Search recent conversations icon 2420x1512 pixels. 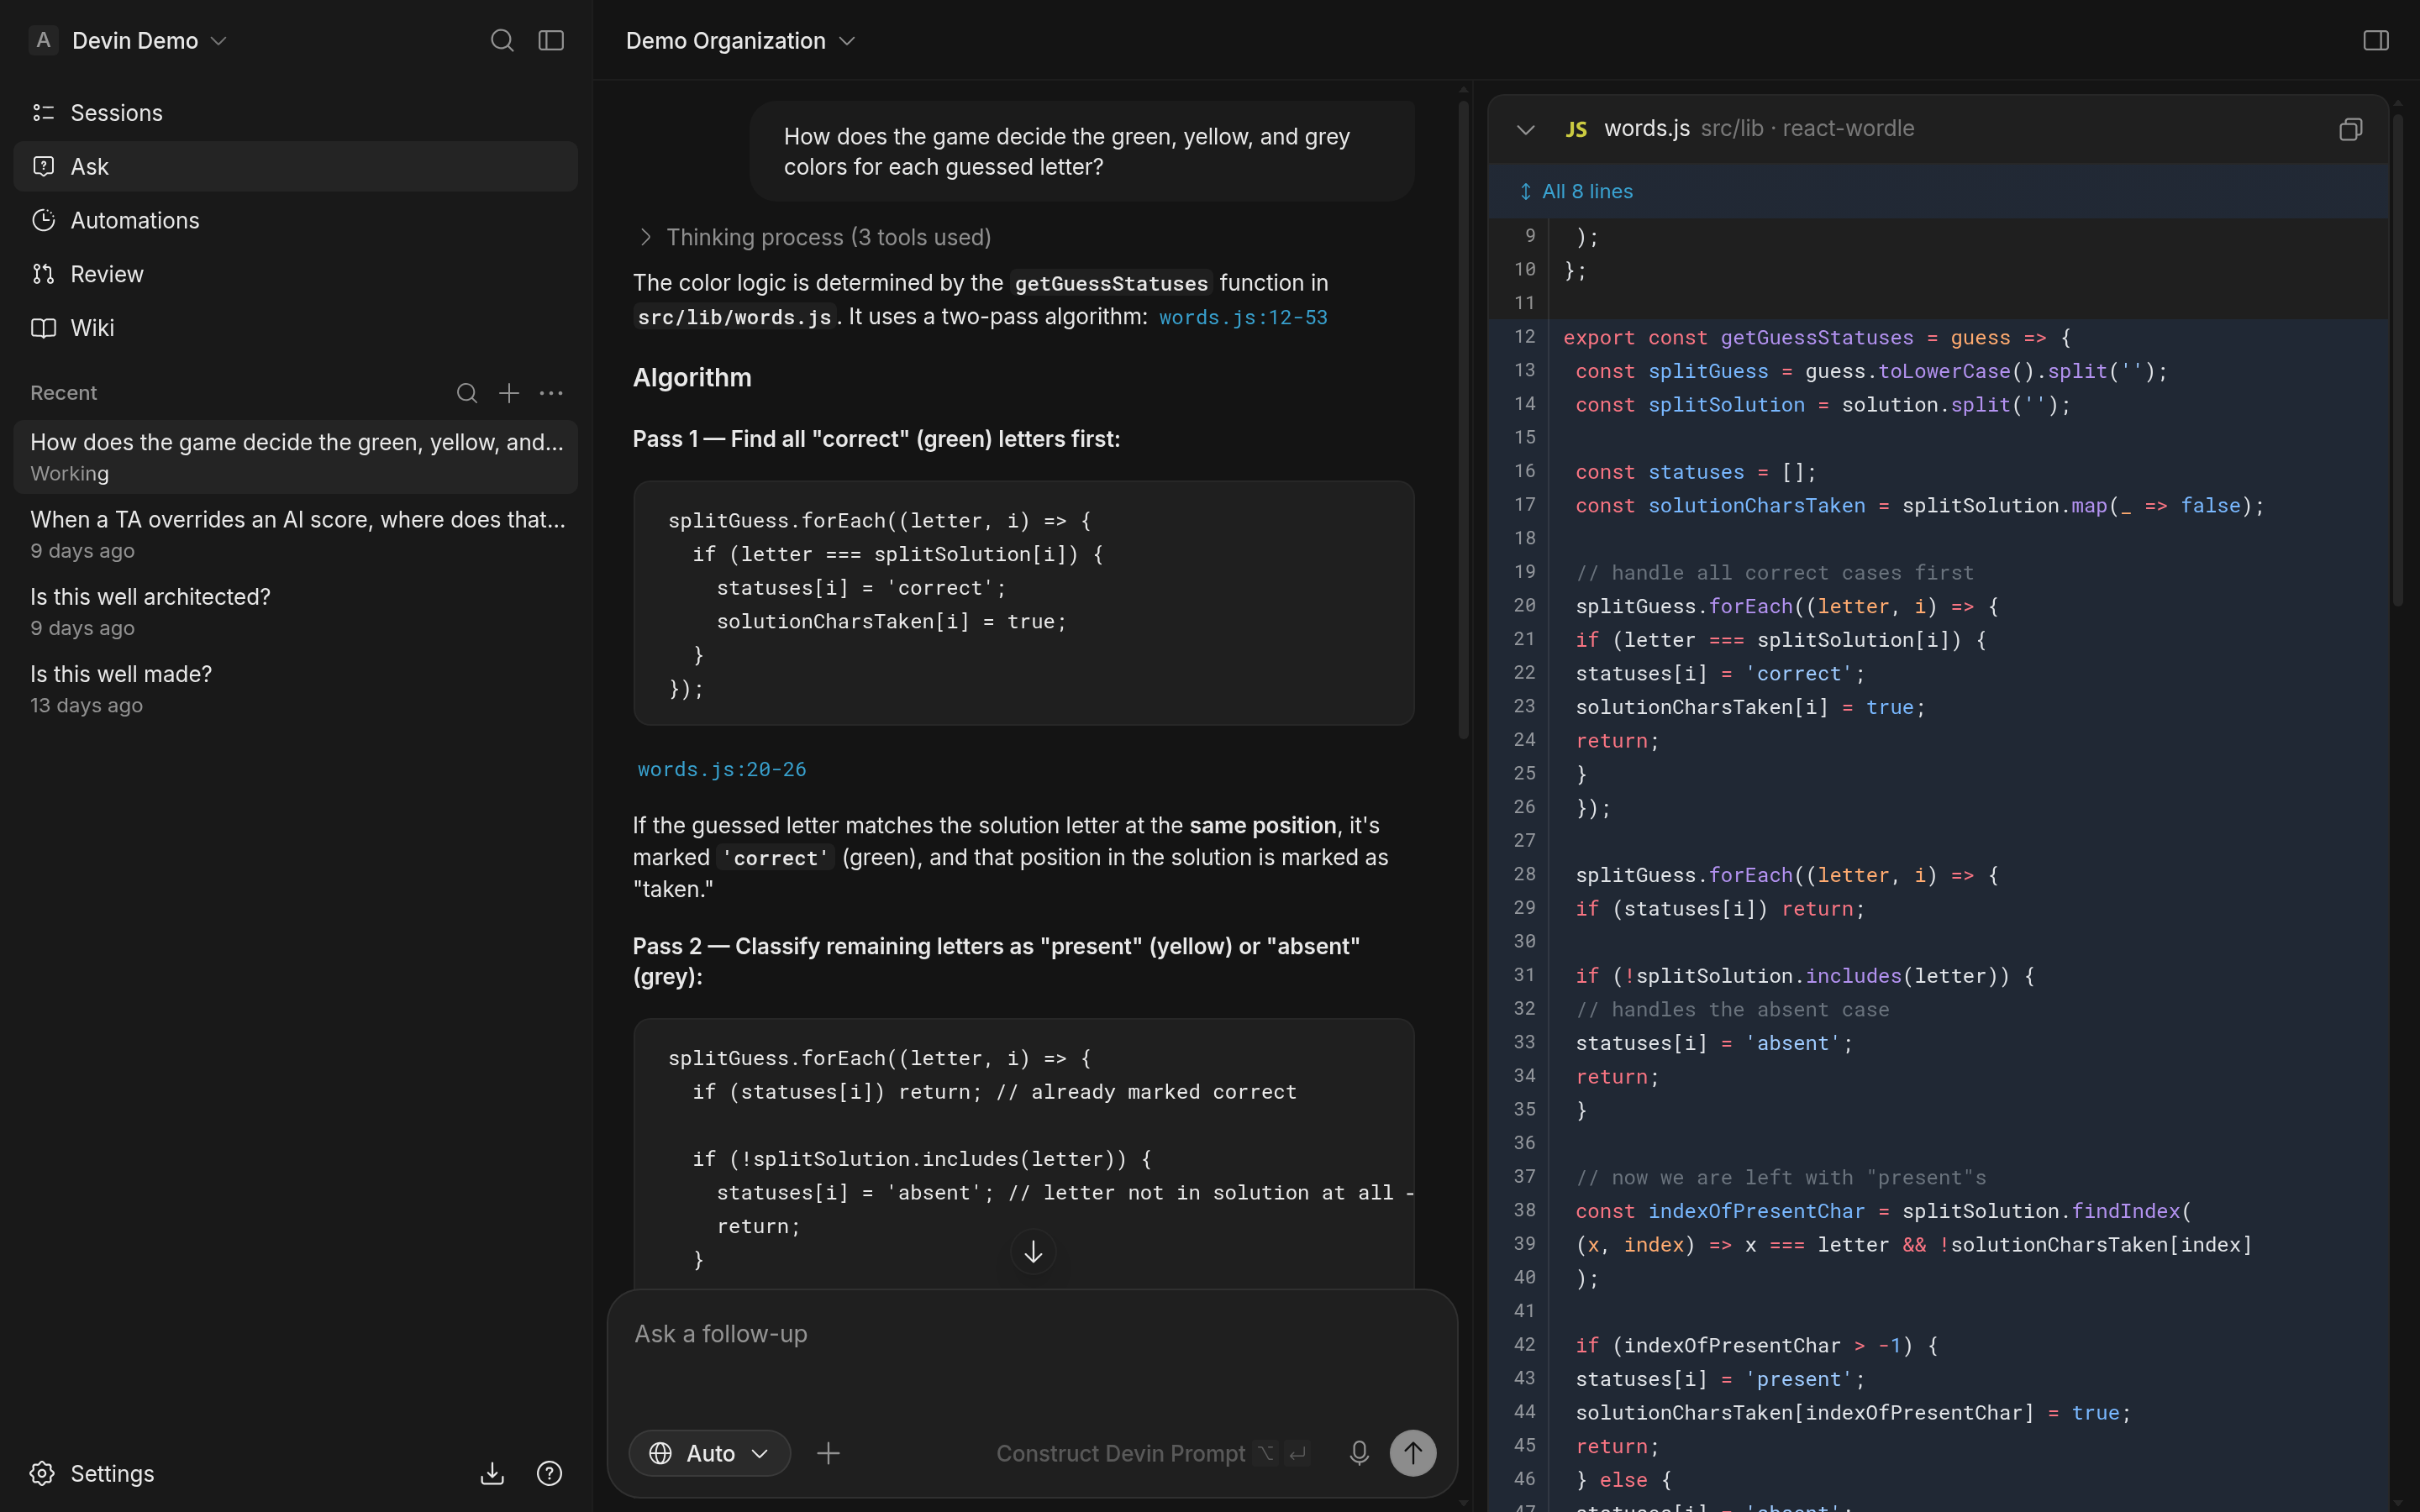pos(467,393)
